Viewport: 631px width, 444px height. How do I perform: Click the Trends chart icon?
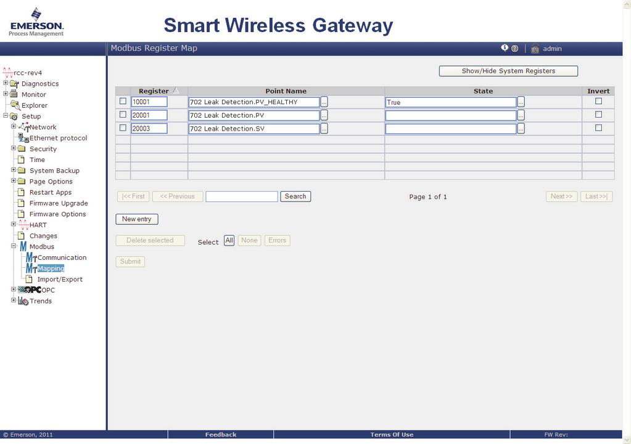tap(23, 301)
